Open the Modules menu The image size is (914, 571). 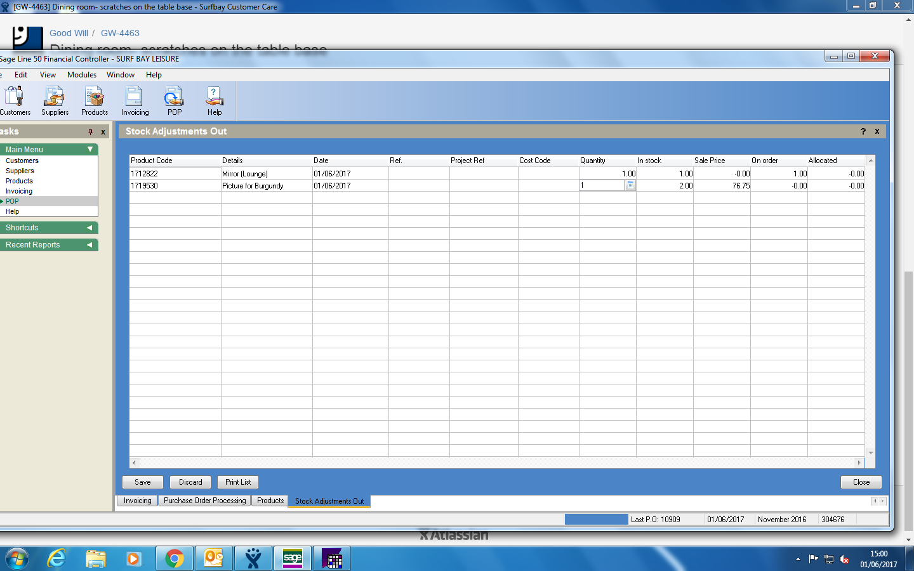click(x=82, y=75)
